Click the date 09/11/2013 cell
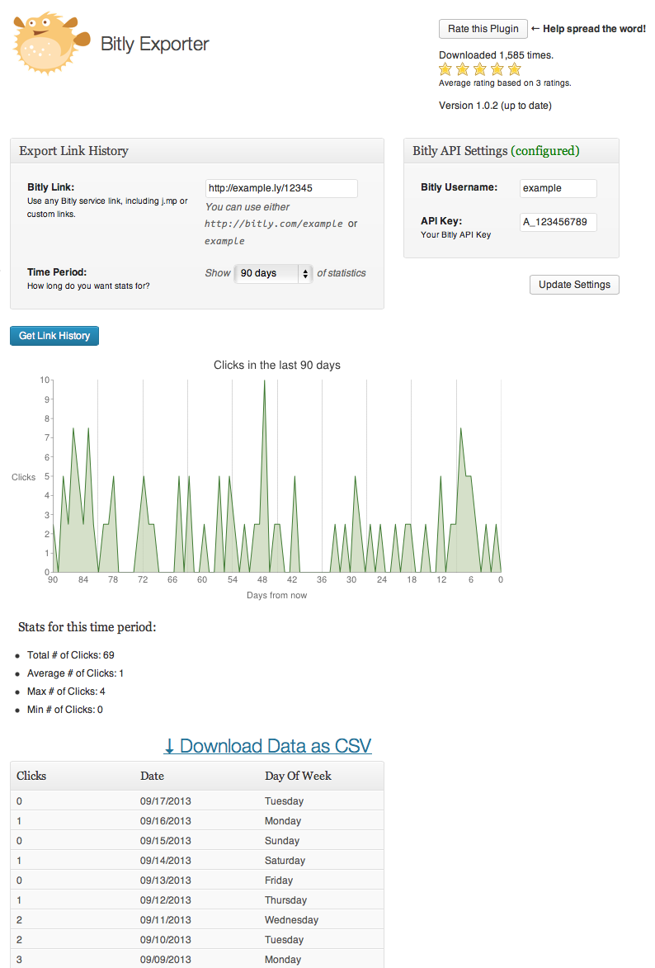This screenshot has height=968, width=655. (x=166, y=920)
